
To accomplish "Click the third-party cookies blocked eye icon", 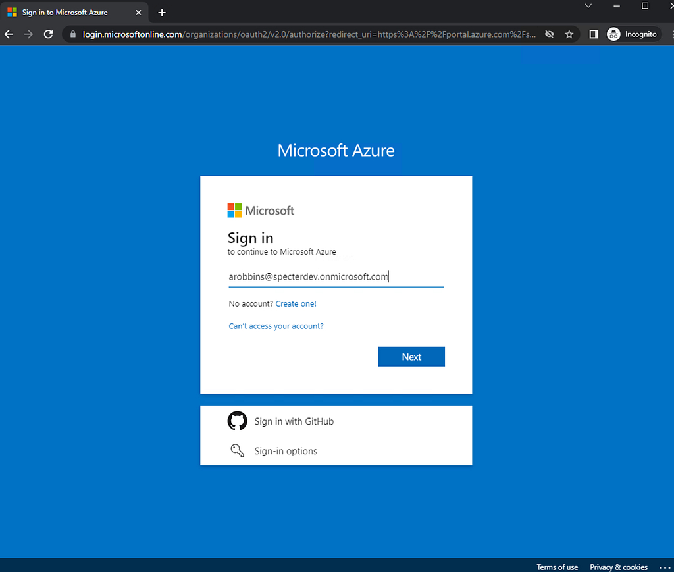I will click(x=550, y=34).
